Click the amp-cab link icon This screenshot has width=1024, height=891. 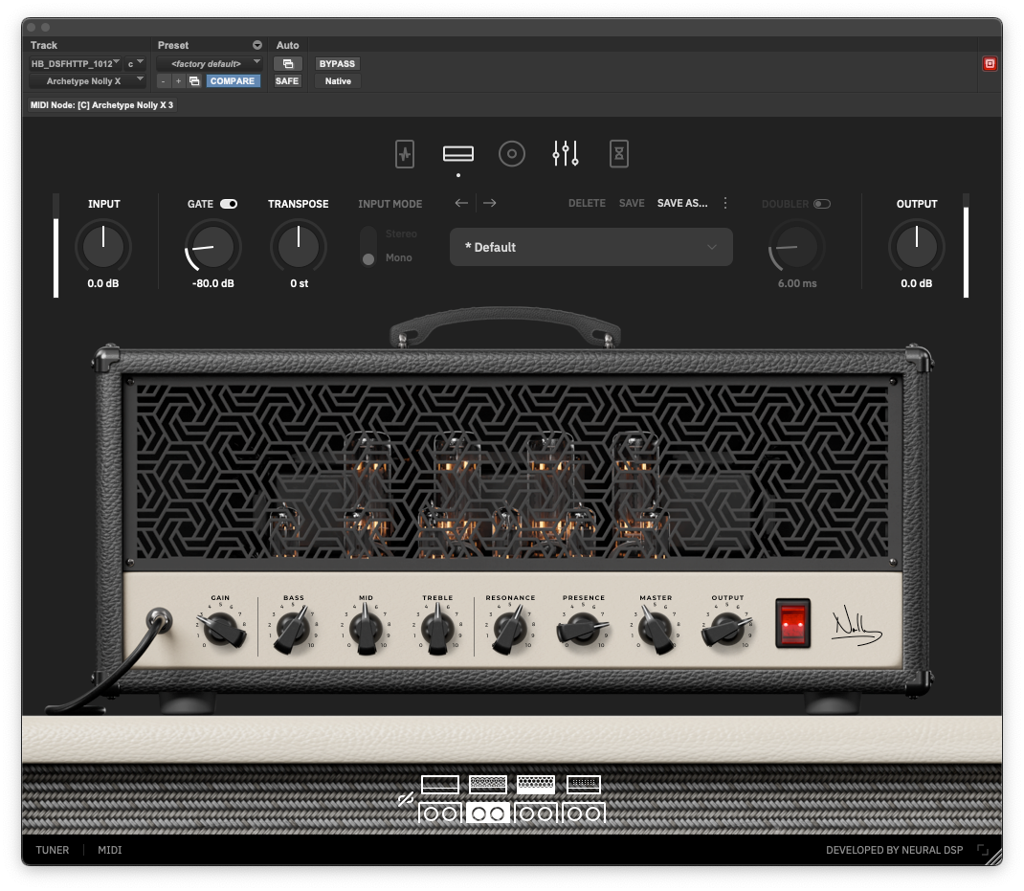[x=405, y=799]
